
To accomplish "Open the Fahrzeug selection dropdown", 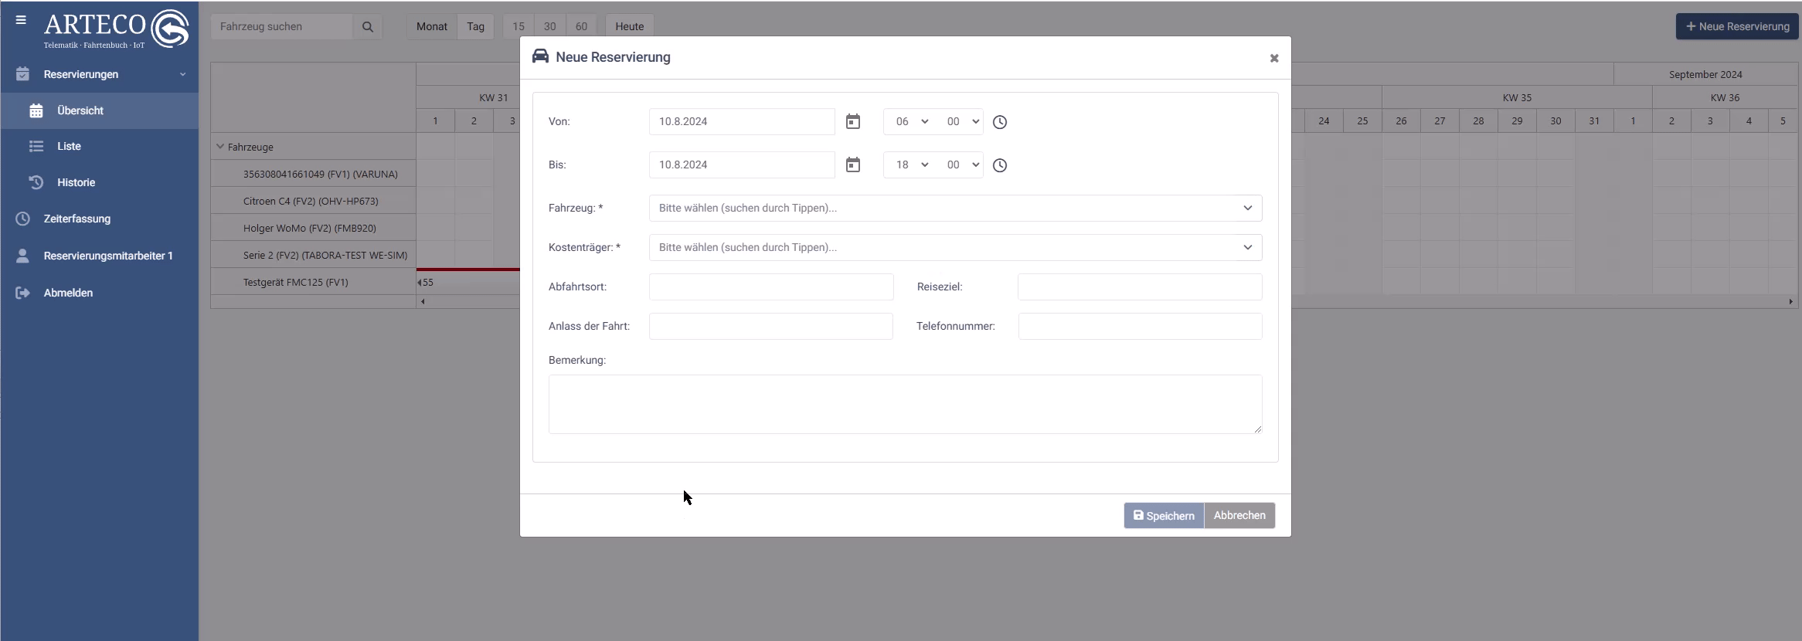I will click(x=955, y=208).
